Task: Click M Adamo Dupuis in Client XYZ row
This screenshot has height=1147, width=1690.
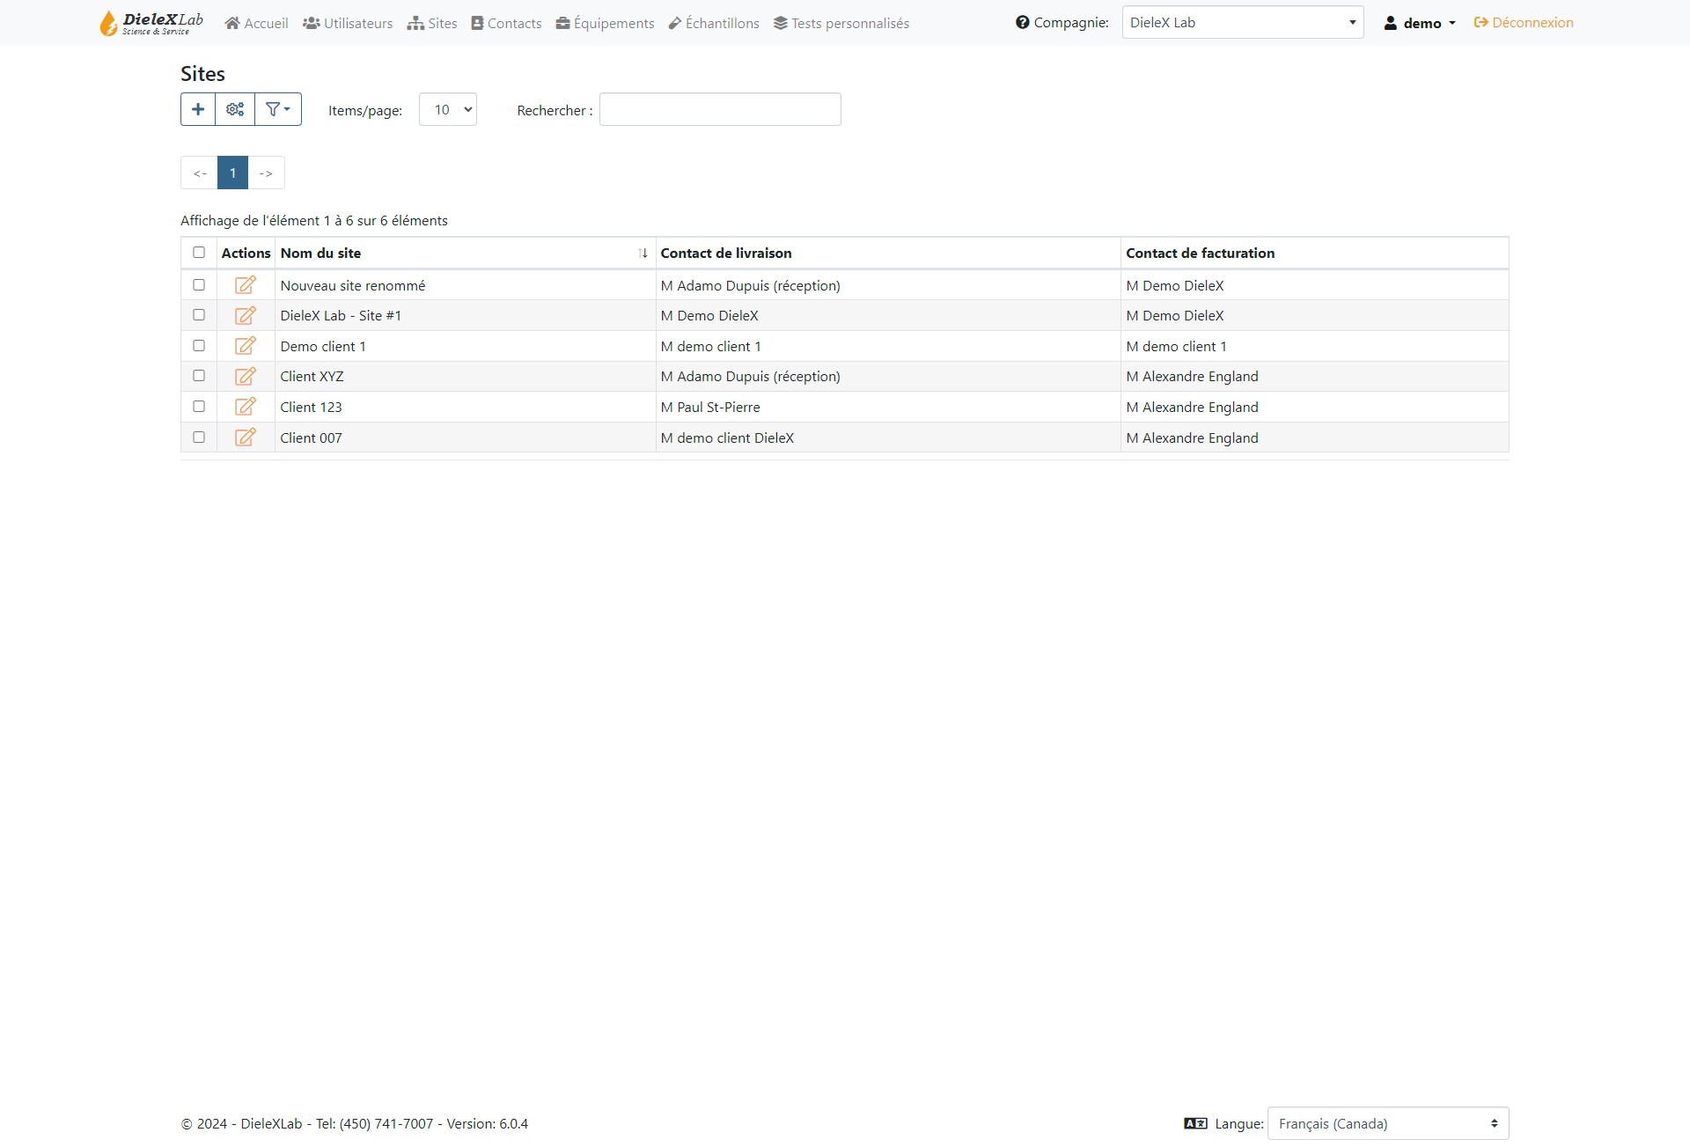Action: click(751, 376)
